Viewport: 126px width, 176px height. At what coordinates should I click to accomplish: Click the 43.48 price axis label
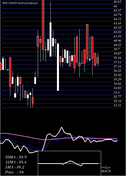point(118,23)
